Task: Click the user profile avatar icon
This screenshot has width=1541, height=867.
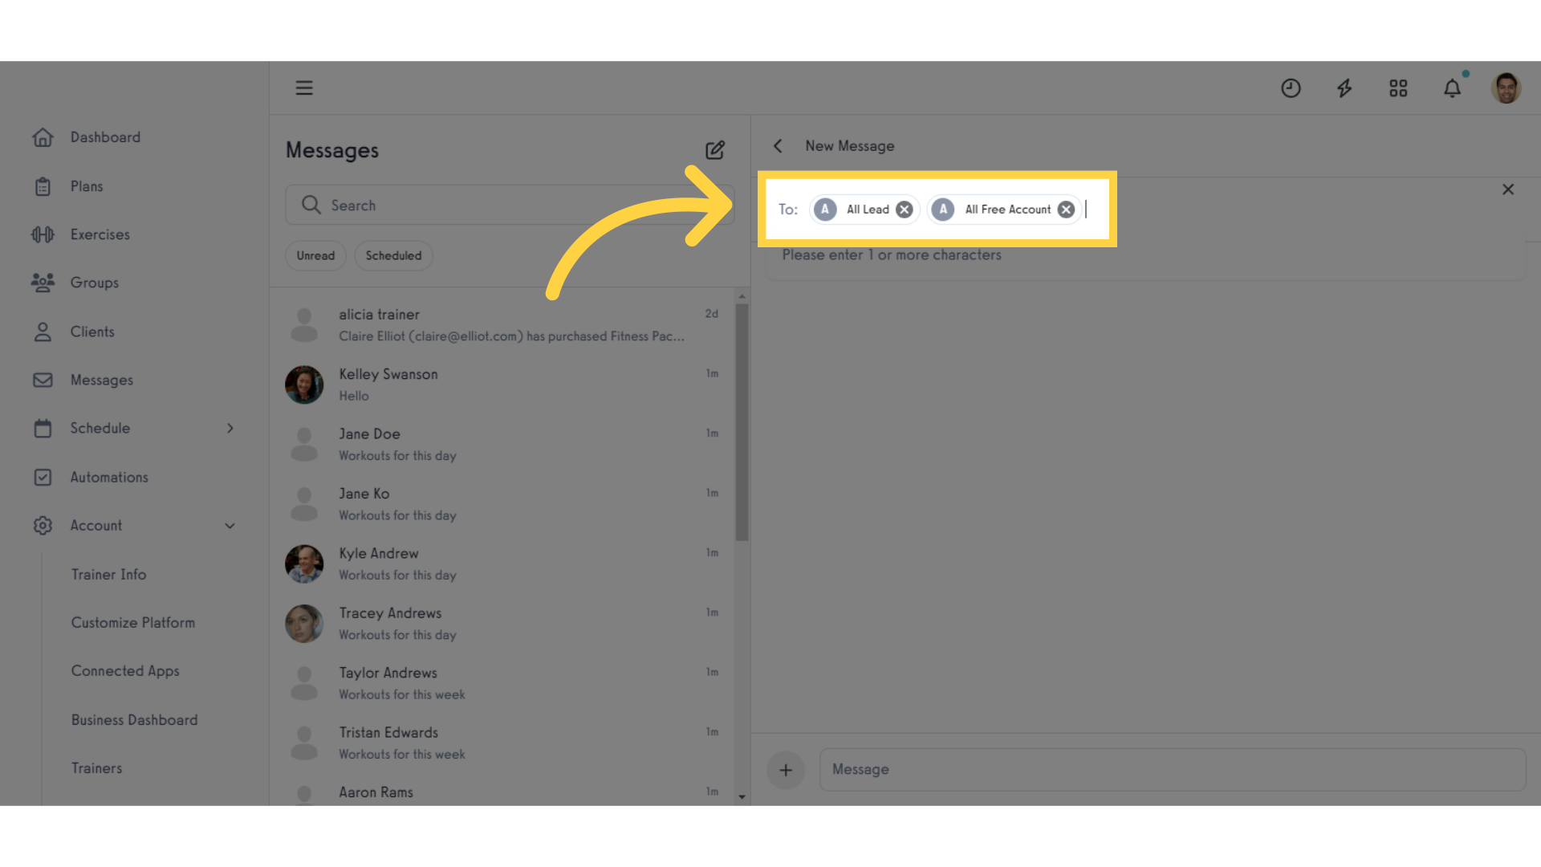Action: coord(1507,87)
